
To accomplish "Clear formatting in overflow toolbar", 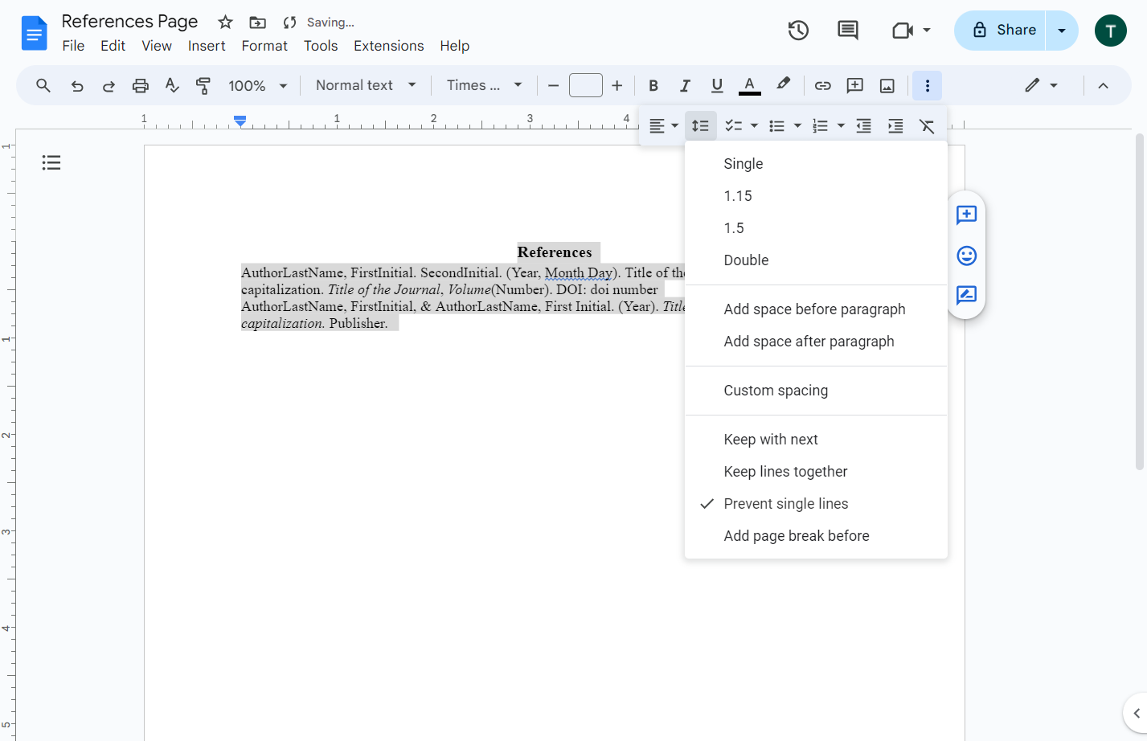I will coord(927,126).
